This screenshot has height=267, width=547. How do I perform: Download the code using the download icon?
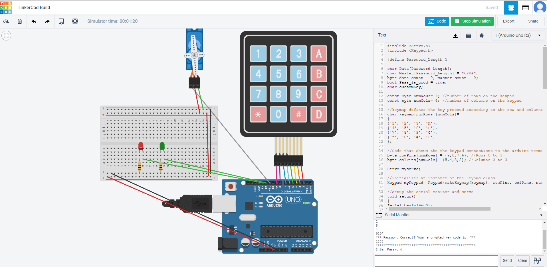[455, 35]
